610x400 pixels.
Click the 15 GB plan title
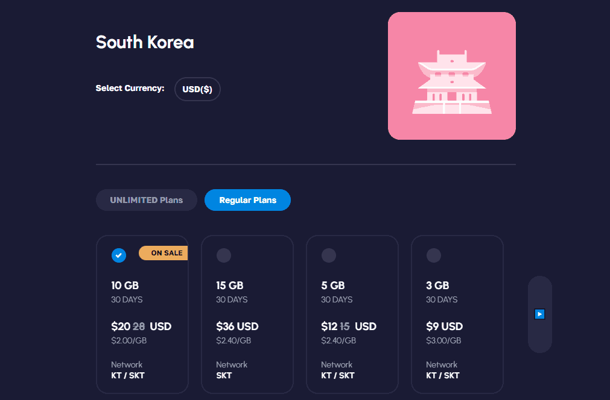[230, 286]
